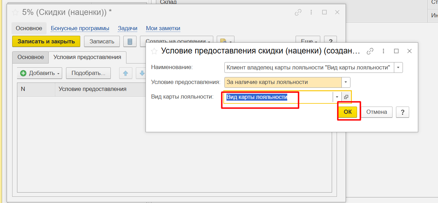Get link of the 5% discount window

pyautogui.click(x=298, y=12)
